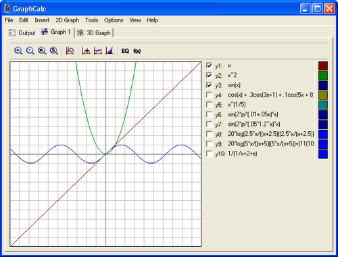
Task: Click the tangent line analysis icon
Action: [x=98, y=51]
